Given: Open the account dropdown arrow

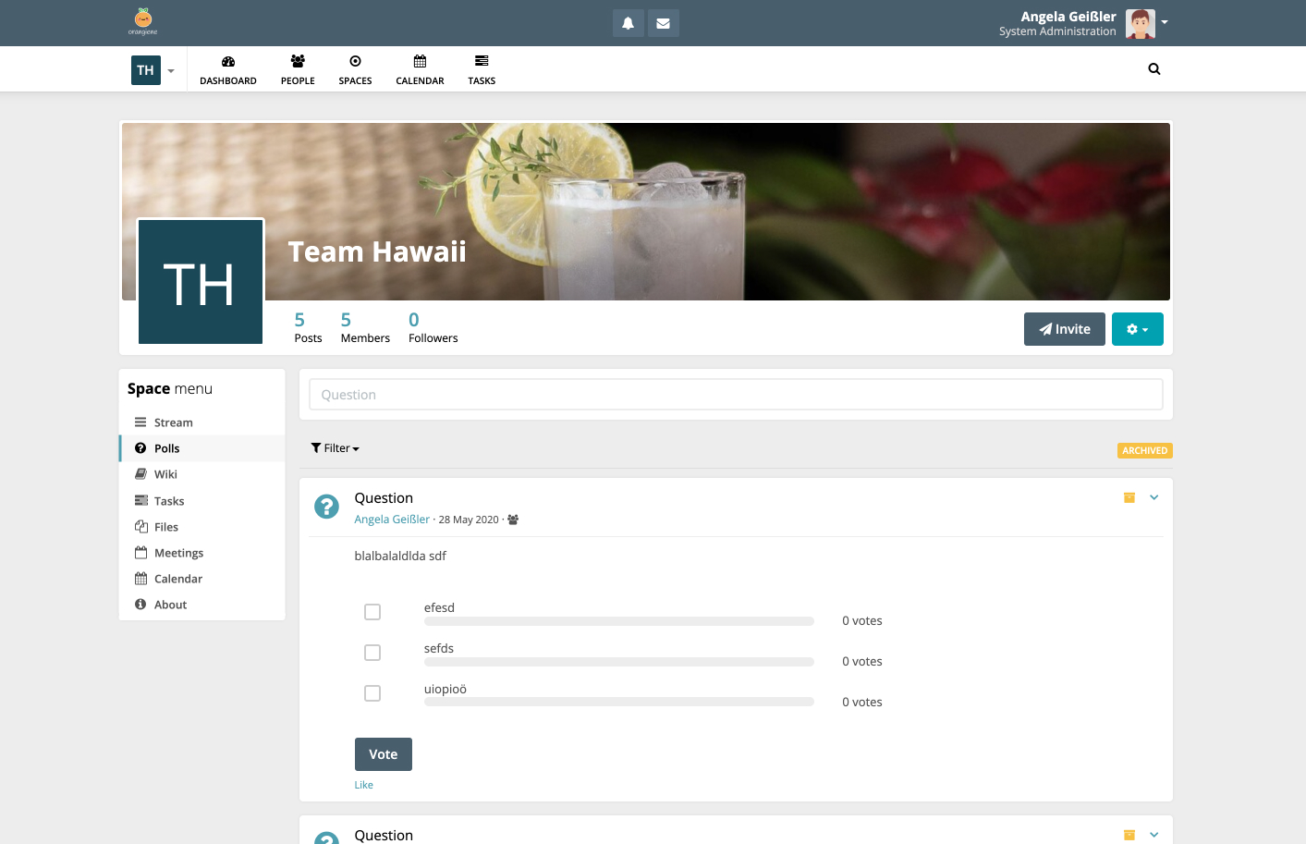Looking at the screenshot, I should click(1165, 22).
